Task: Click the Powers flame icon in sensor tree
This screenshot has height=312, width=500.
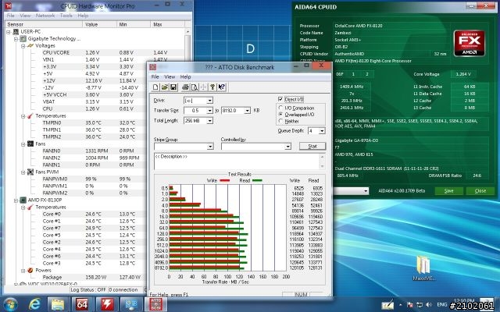Action: coord(30,271)
